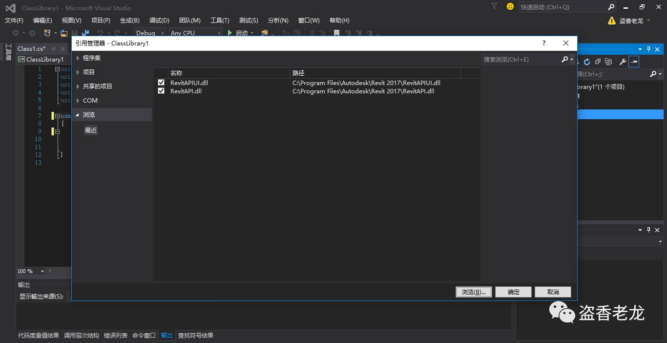Uncheck the RevitAPIUI.dll checkbox
667x343 pixels.
(161, 83)
